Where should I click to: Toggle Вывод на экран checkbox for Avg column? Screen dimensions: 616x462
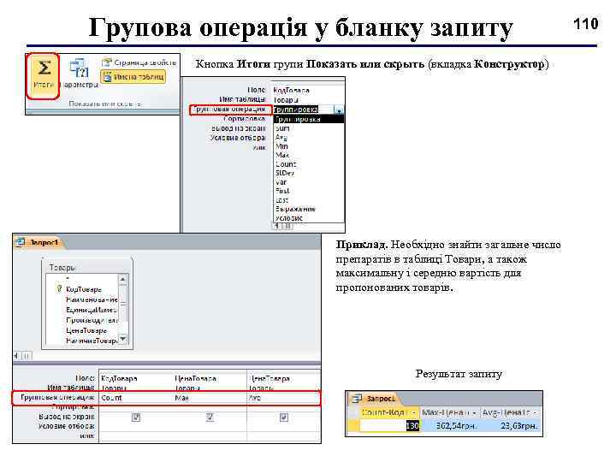pos(284,418)
